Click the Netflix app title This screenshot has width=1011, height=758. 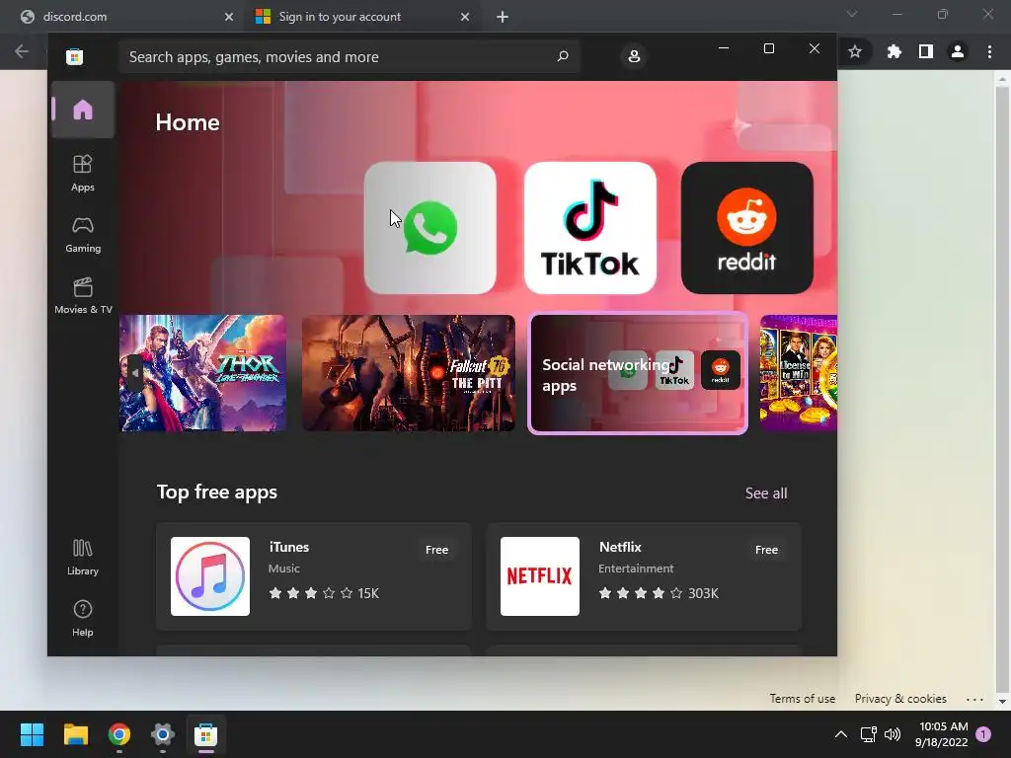point(620,547)
